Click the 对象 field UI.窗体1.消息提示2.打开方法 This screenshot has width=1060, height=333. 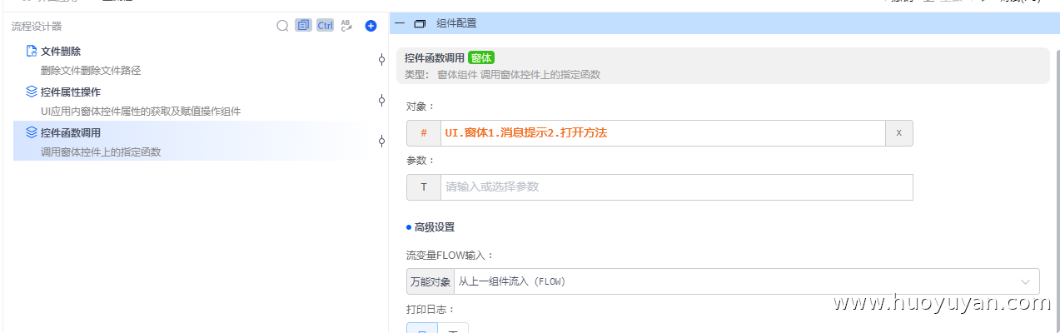pyautogui.click(x=663, y=133)
